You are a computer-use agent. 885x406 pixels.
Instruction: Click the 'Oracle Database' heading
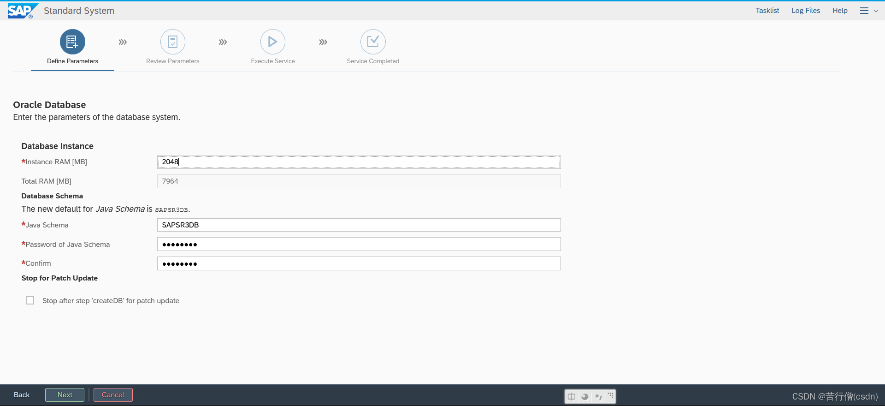click(x=49, y=105)
